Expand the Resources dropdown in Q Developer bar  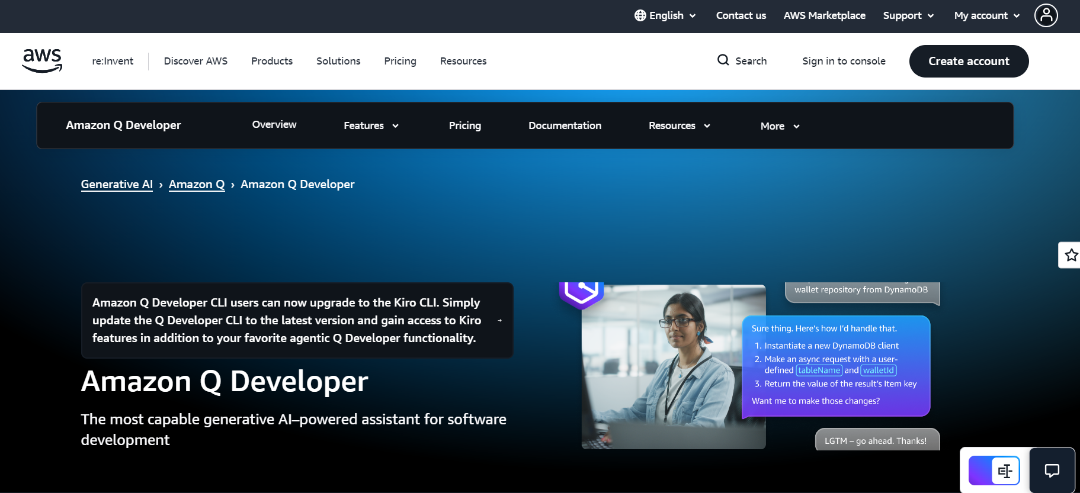(x=679, y=125)
